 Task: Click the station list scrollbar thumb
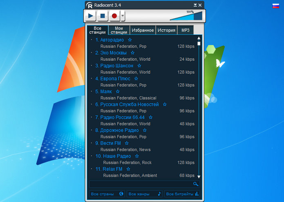(x=199, y=44)
